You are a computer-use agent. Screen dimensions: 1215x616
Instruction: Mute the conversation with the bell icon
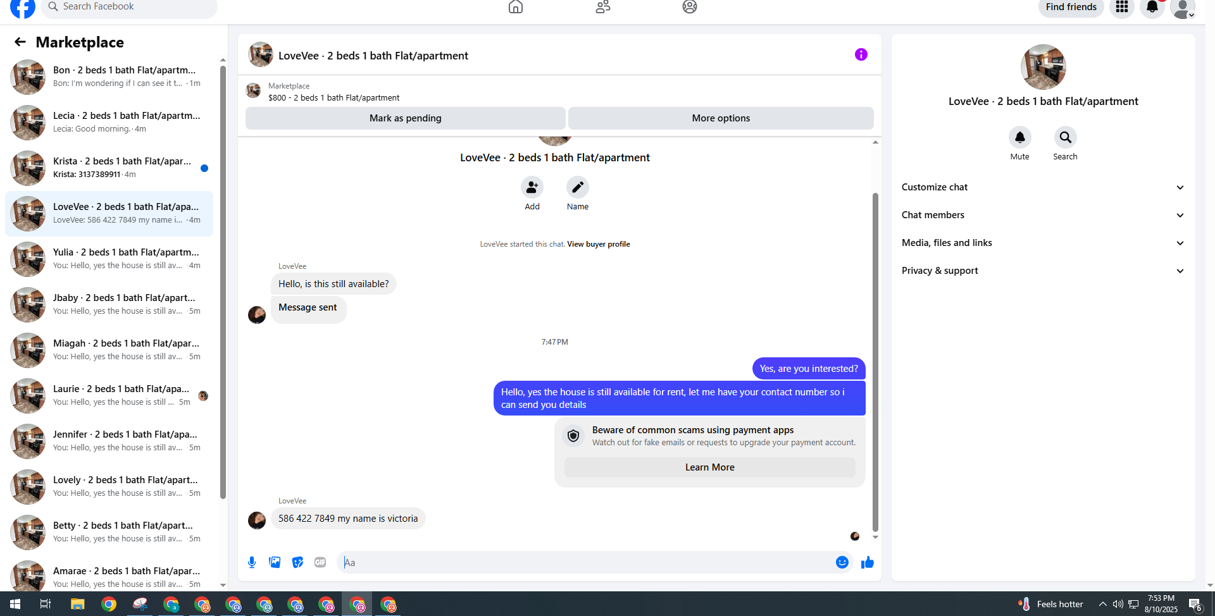click(1020, 137)
